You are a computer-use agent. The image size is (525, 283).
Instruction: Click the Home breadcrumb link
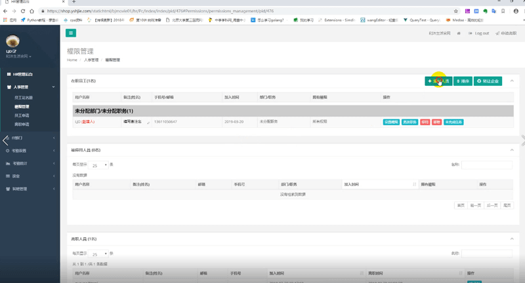(x=72, y=60)
